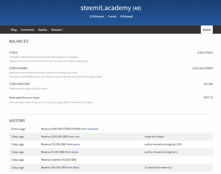Viewport: 221px width, 174px height.
Task: Click the 7 day average value note
Action: point(51,103)
